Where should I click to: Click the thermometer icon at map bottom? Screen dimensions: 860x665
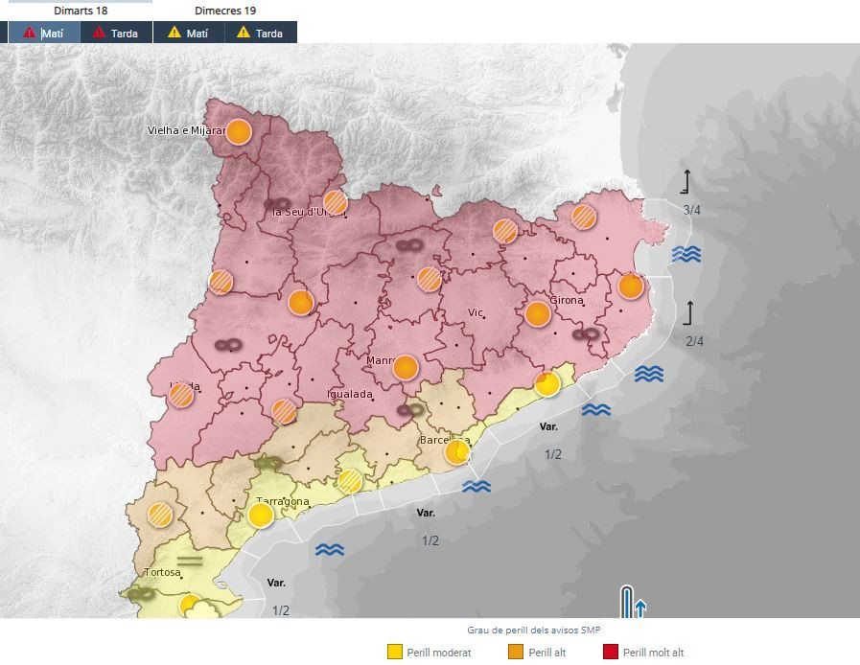coord(629,602)
